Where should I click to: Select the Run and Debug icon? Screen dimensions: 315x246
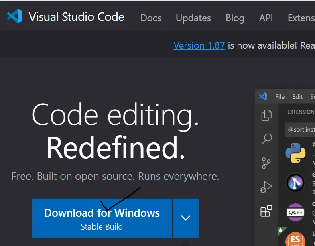(266, 187)
